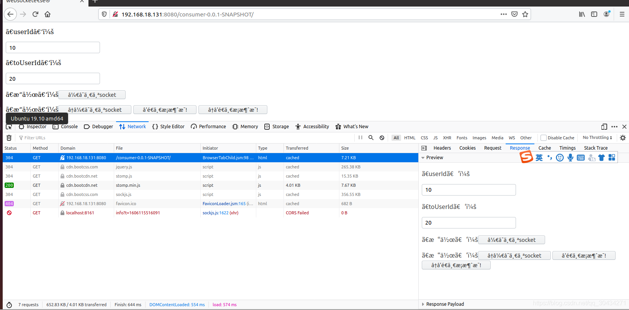Open the Headers tab in details pane
This screenshot has height=310, width=629.
[x=442, y=148]
